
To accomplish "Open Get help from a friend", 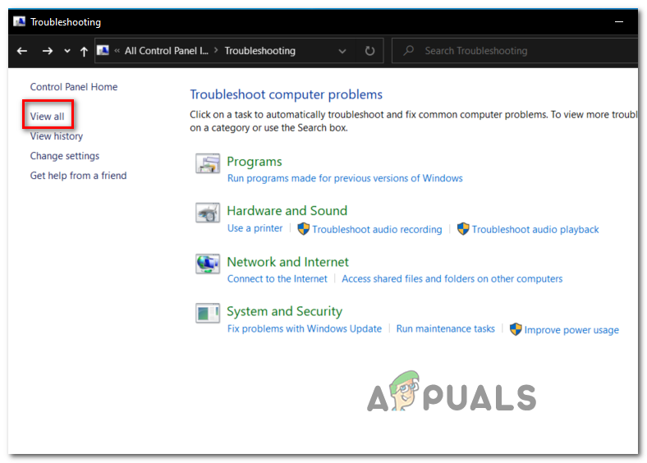I will [78, 176].
